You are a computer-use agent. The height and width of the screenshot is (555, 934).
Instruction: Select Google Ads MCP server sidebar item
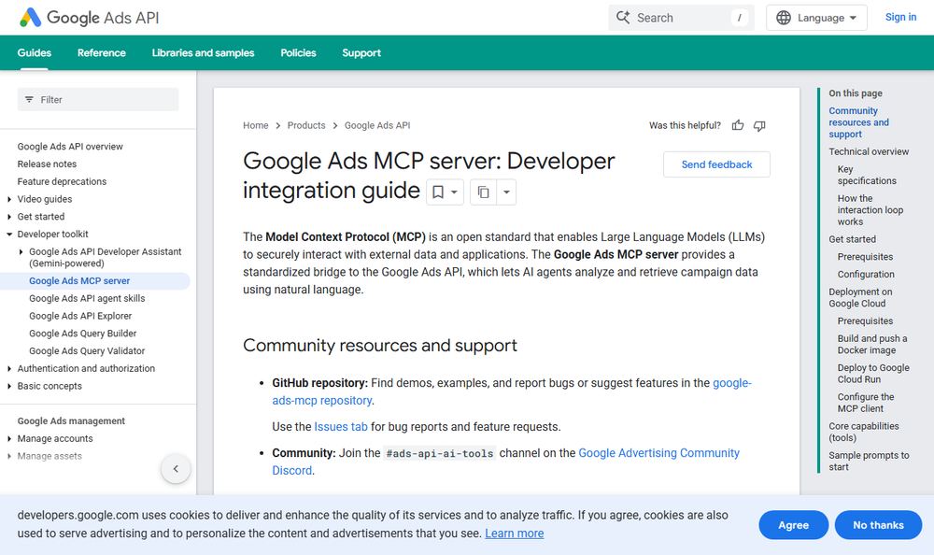point(79,281)
